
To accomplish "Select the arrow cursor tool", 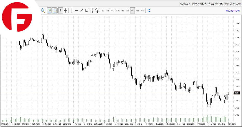I will [x=61, y=10].
